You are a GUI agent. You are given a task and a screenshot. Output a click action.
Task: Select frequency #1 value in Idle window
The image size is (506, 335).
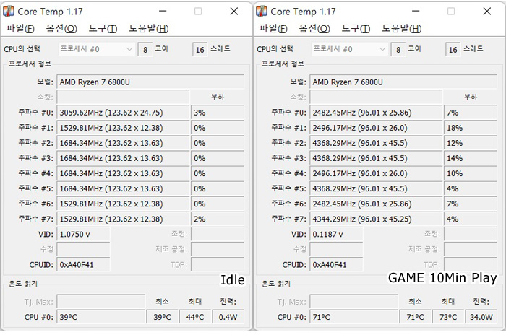coord(124,128)
